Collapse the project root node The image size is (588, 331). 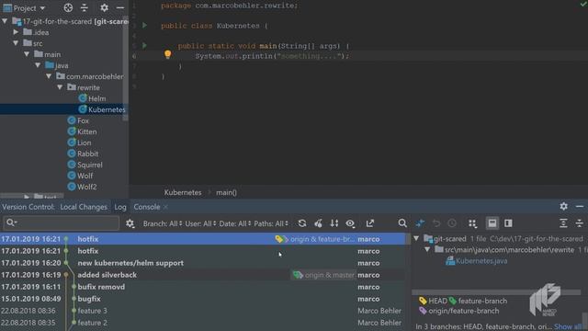(x=5, y=21)
